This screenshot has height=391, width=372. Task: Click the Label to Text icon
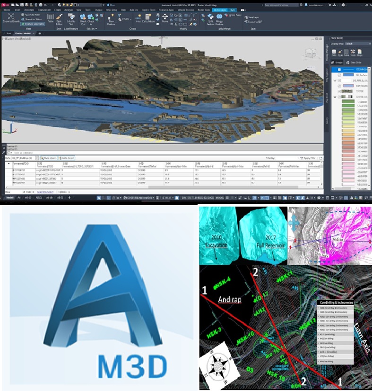point(71,19)
